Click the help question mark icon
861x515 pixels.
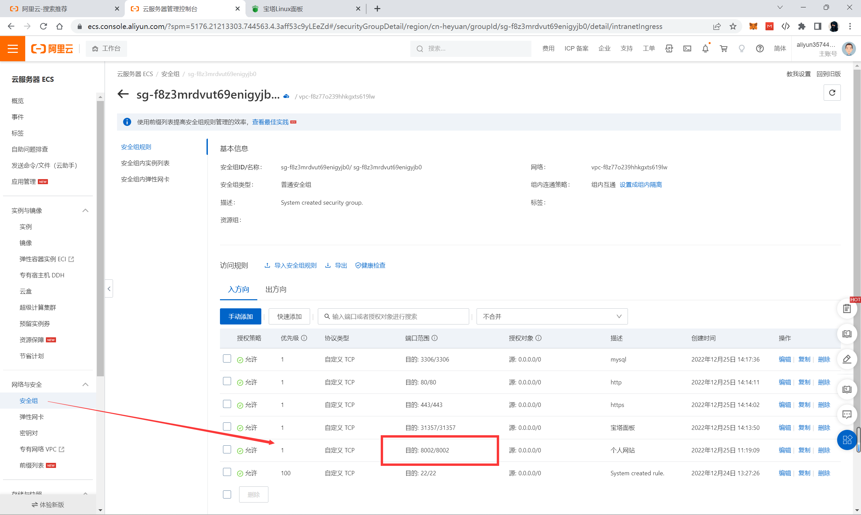[x=759, y=48]
